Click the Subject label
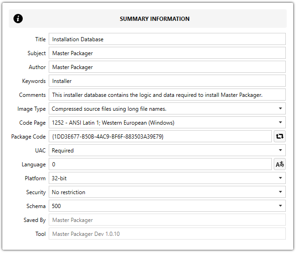This screenshot has width=296, height=253. pyautogui.click(x=37, y=53)
